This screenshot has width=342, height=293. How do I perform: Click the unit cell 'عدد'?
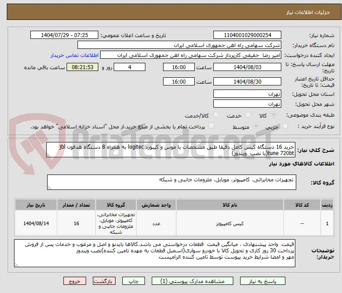pos(156,223)
